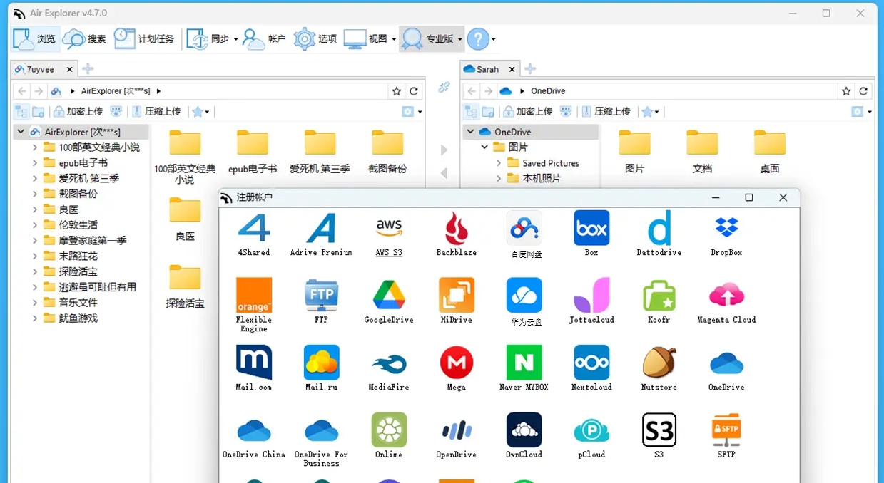884x483 pixels.
Task: Select 音乐文件 in the folder tree
Action: 78,303
